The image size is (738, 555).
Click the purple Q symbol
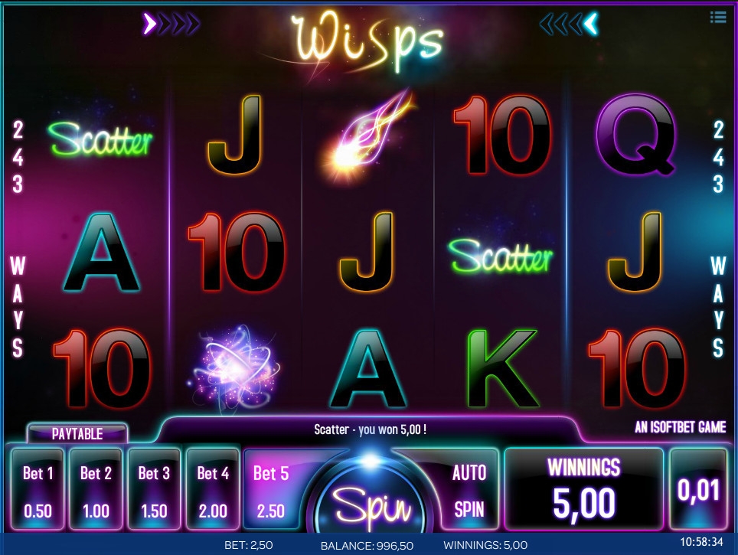[635, 135]
